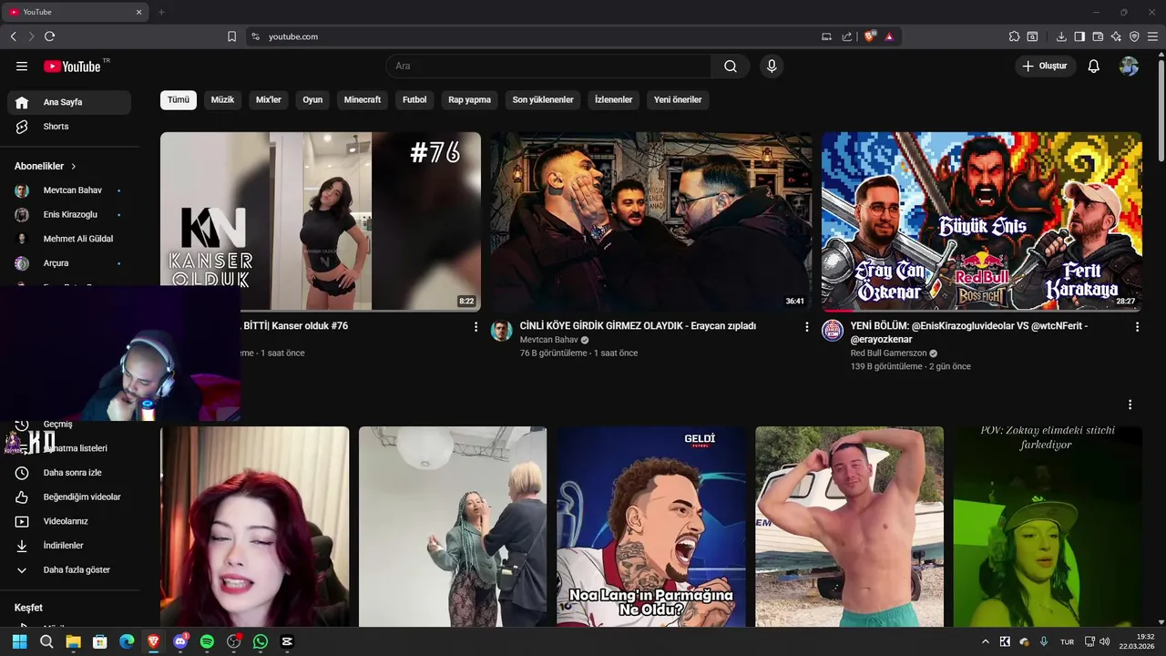The height and width of the screenshot is (656, 1166).
Task: Select the Yeni öneriler chip
Action: [678, 100]
